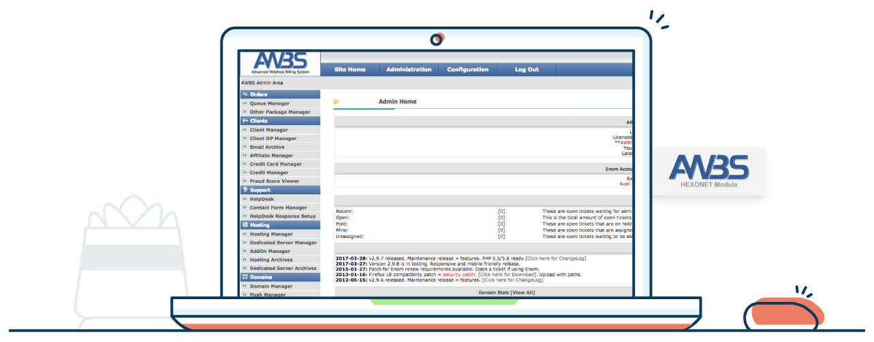Click the AWBS HEXONET Module badge
Image resolution: width=874 pixels, height=342 pixels.
point(708,171)
